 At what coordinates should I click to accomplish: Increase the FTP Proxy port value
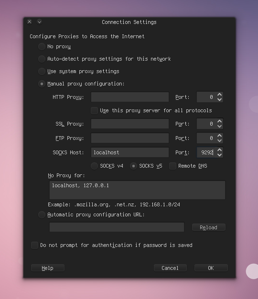(219, 135)
